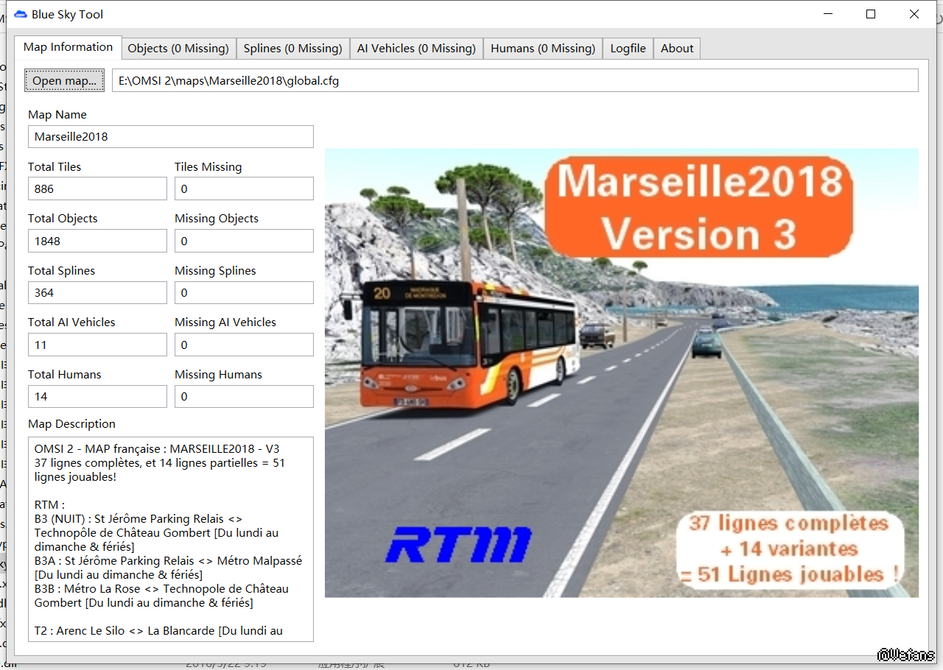Screen dimensions: 943x670
Task: Click the Blue Sky Tool cloud icon
Action: [x=20, y=14]
